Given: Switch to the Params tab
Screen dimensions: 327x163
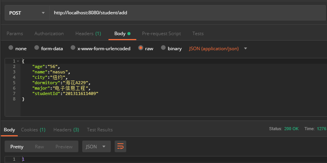Looking at the screenshot, I should pos(15,34).
